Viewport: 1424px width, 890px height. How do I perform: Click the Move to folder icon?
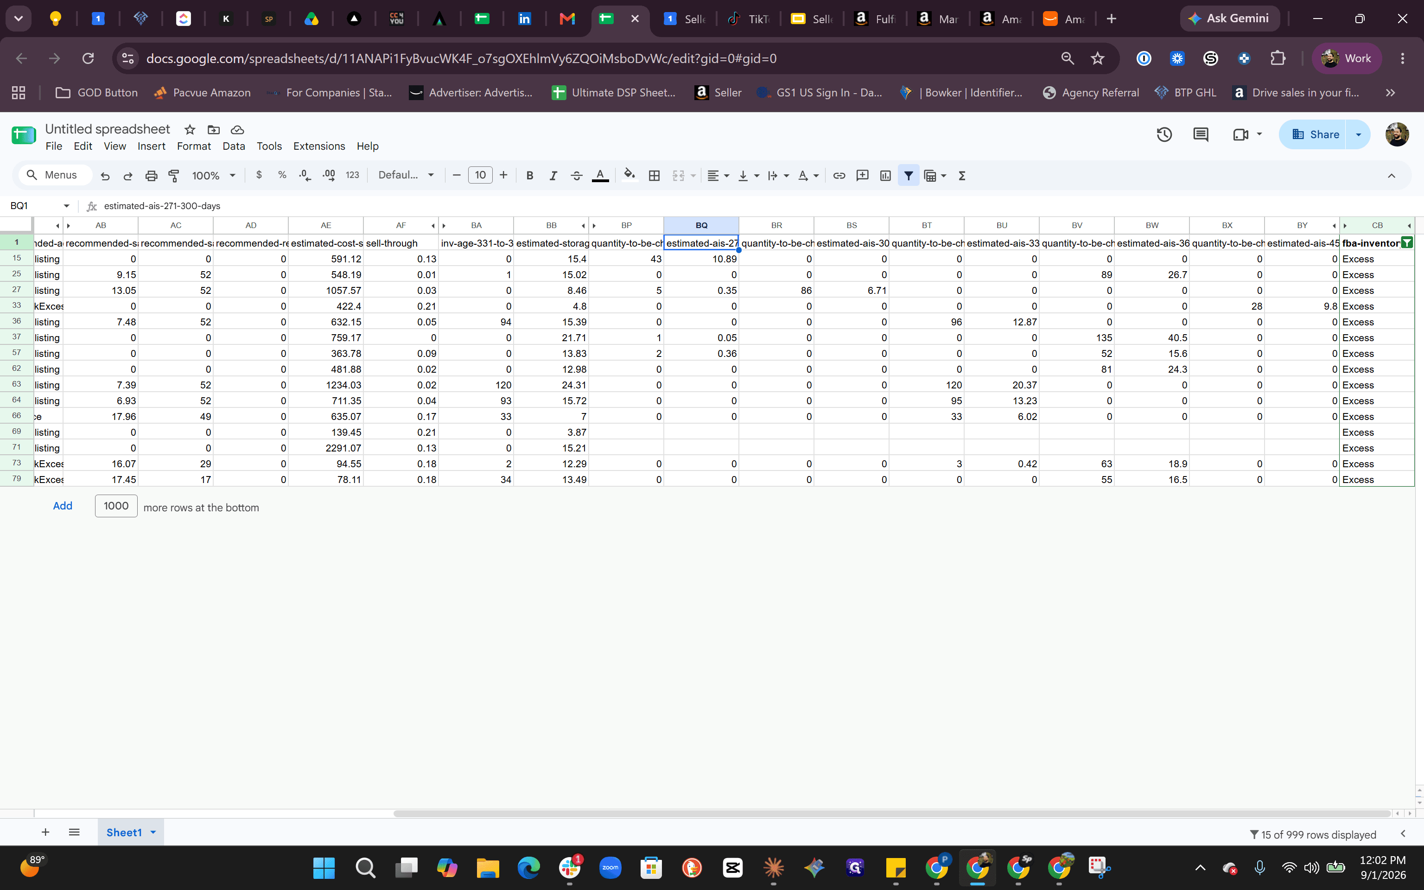pyautogui.click(x=214, y=129)
